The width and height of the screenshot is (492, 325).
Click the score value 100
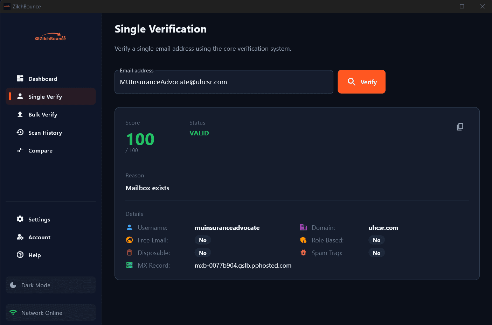tap(140, 139)
